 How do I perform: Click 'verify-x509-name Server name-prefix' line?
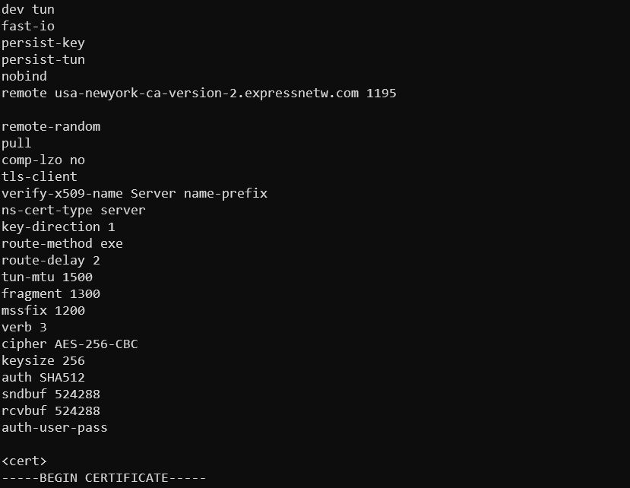(x=135, y=194)
